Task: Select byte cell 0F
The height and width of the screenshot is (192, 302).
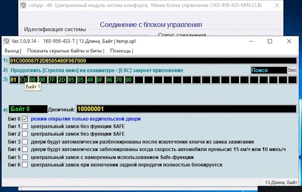Action: tap(100, 80)
